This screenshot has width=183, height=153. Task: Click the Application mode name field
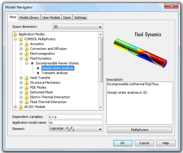point(76,122)
